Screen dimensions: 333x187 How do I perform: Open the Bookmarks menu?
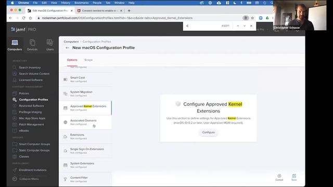pos(81,3)
